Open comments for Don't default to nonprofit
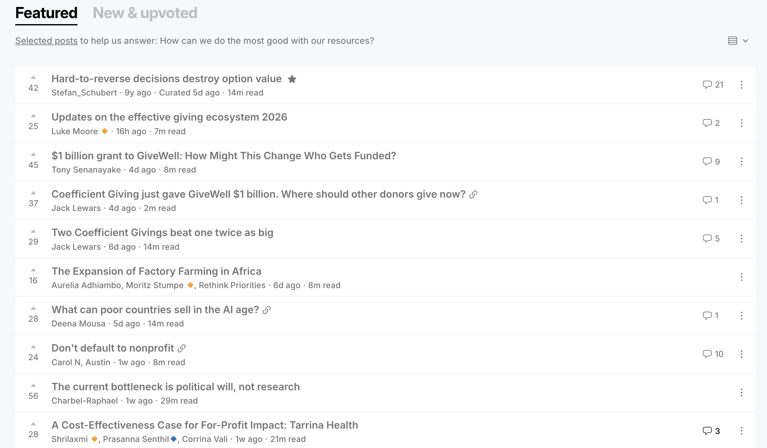Viewport: 767px width, 448px height. (x=713, y=354)
